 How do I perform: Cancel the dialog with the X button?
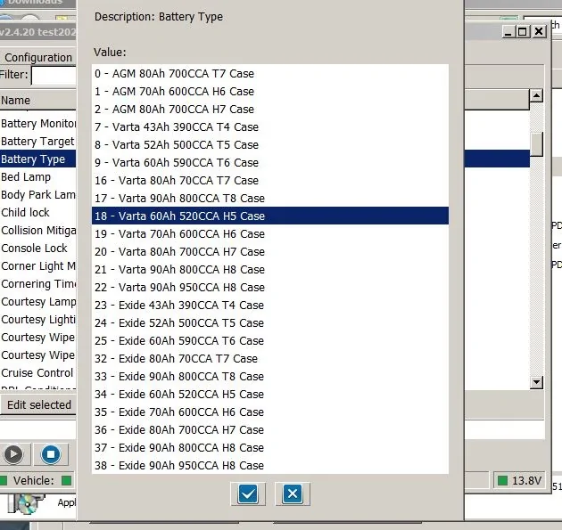click(x=293, y=493)
